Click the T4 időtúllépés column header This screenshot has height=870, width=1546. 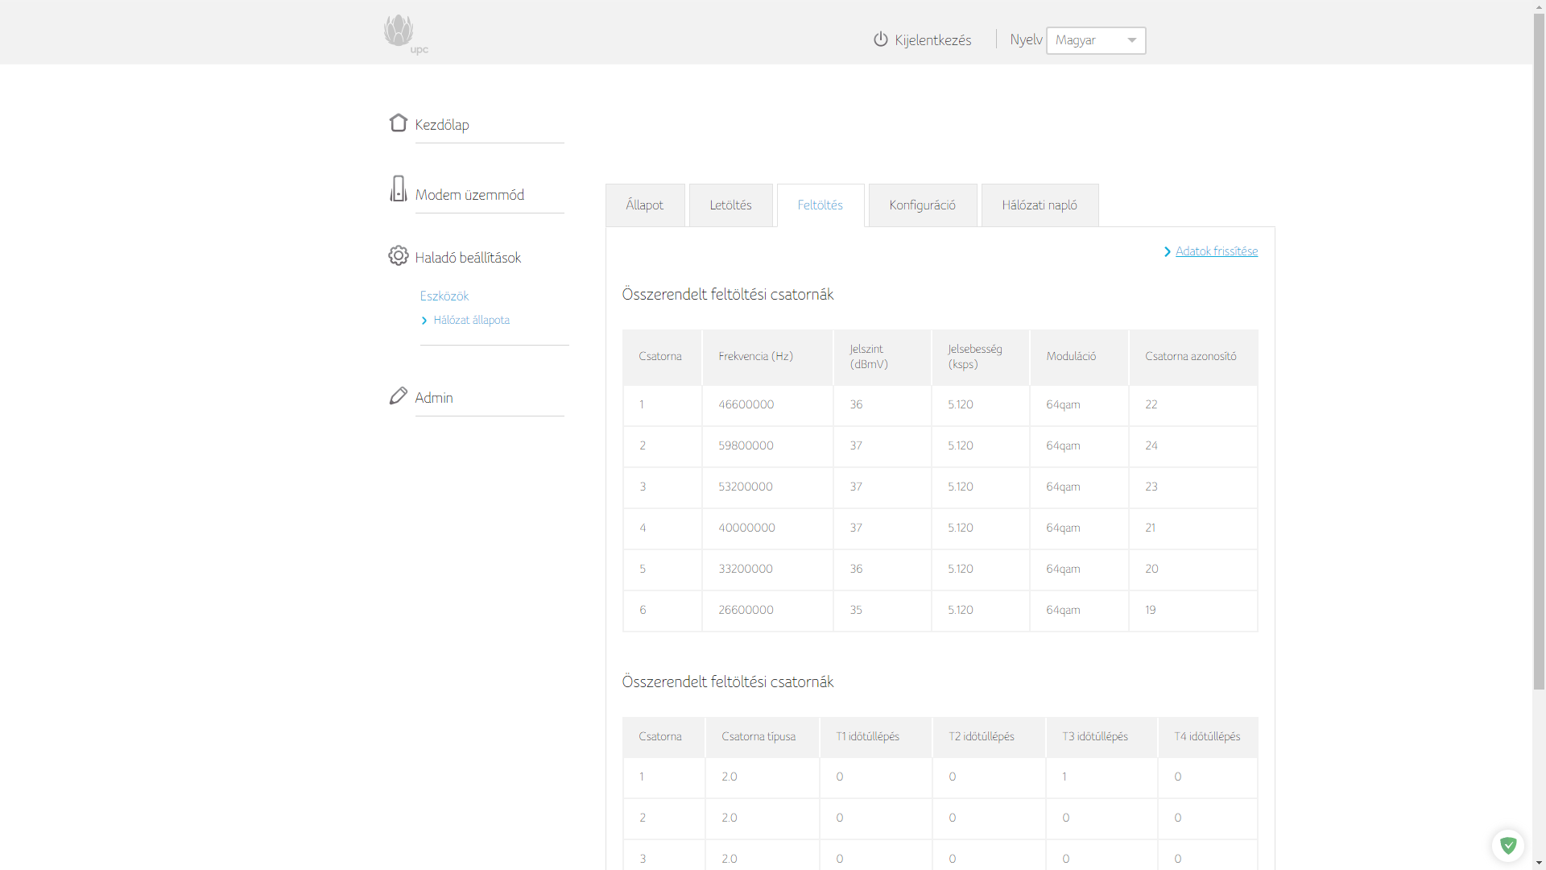(x=1207, y=736)
